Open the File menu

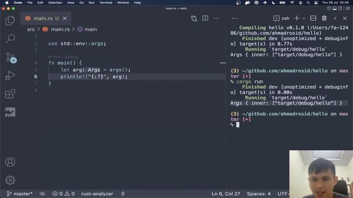click(x=30, y=3)
